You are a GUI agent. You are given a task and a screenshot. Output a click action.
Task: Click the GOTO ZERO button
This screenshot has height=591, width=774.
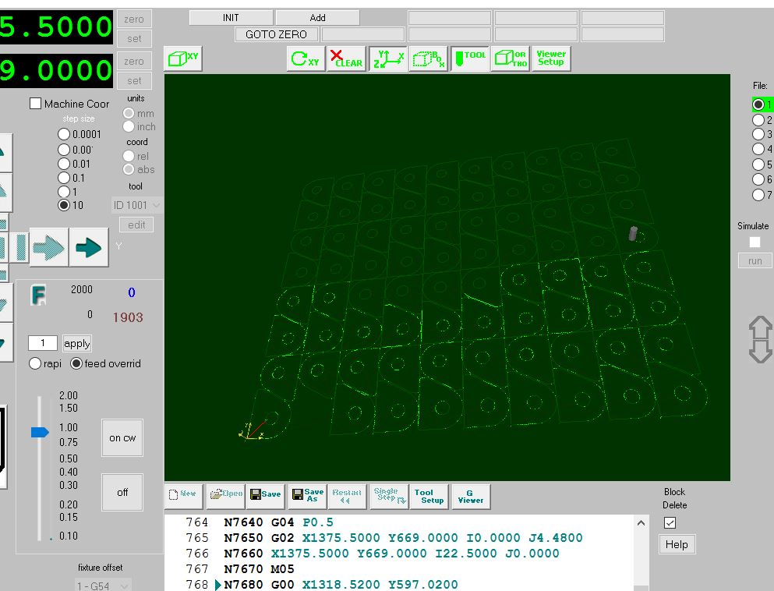pyautogui.click(x=277, y=34)
